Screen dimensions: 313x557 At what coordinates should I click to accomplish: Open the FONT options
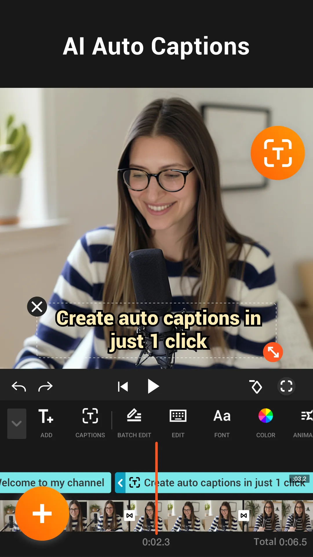tap(222, 423)
